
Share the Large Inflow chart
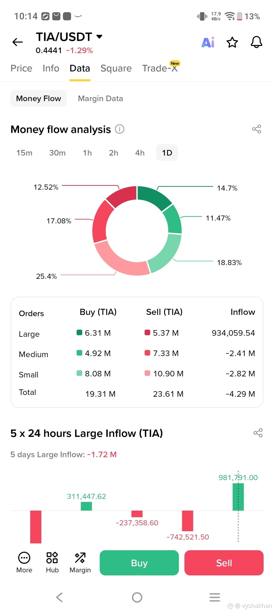258,433
